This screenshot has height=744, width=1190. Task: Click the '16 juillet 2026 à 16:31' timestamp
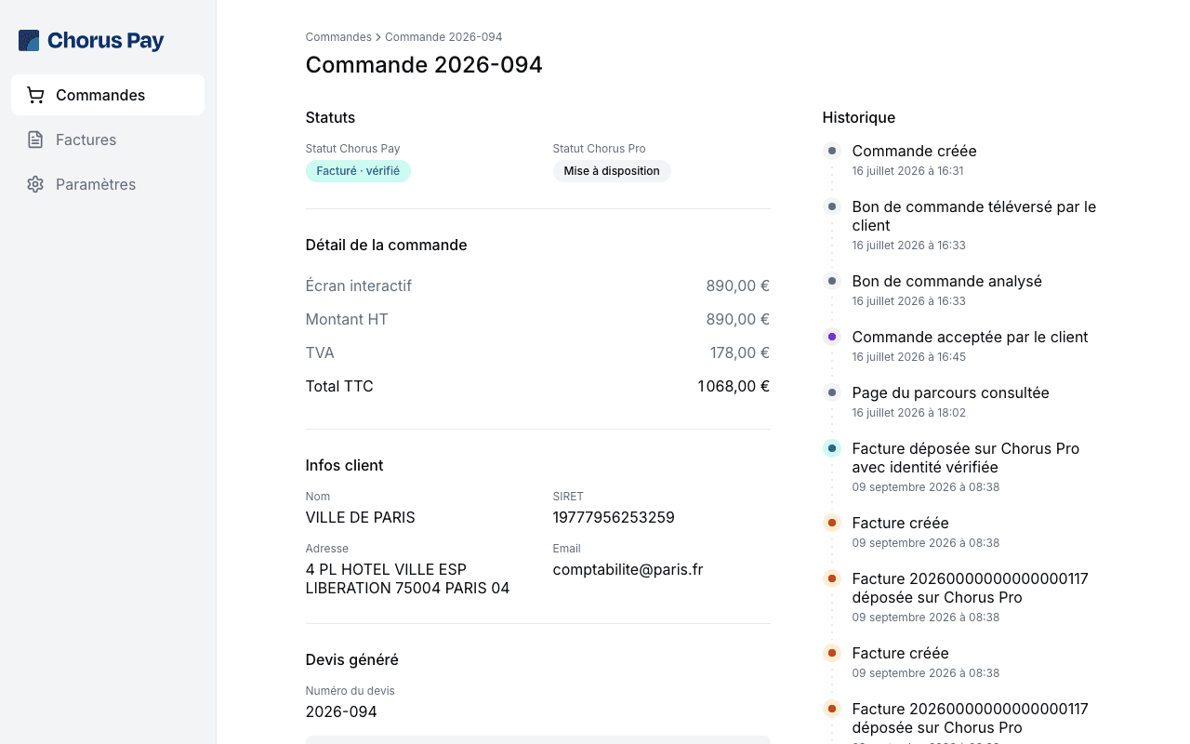click(x=908, y=171)
